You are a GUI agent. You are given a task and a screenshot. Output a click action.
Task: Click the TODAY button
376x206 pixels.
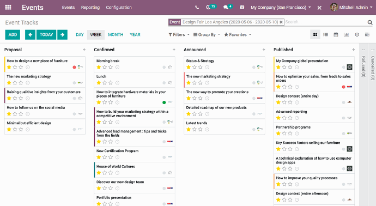point(46,34)
